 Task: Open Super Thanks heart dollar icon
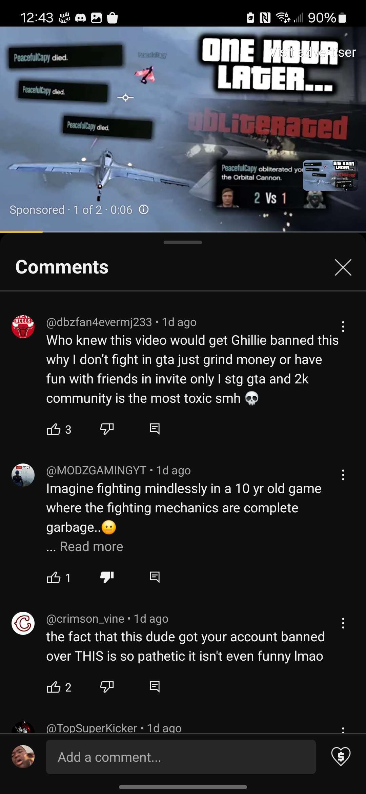[x=341, y=757]
